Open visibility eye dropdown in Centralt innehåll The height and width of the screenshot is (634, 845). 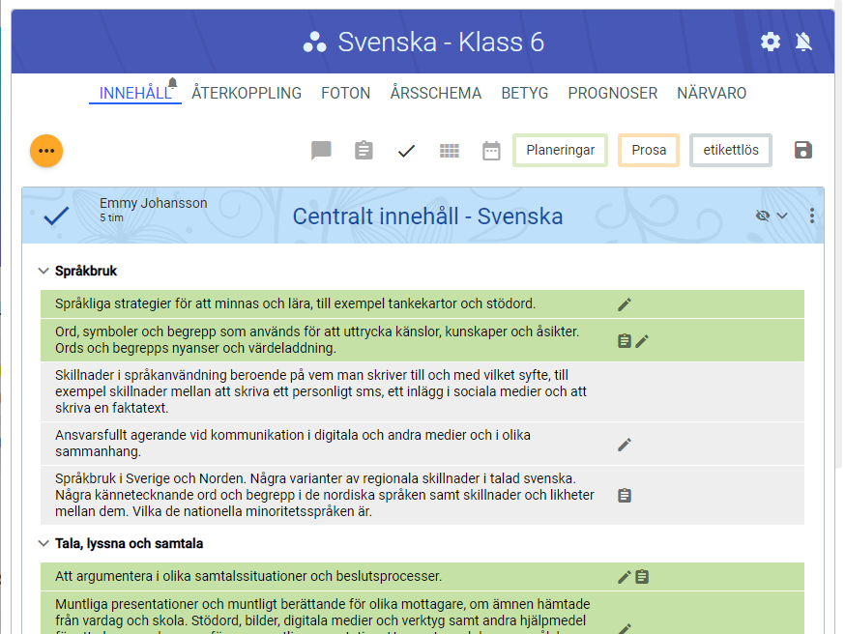click(772, 216)
